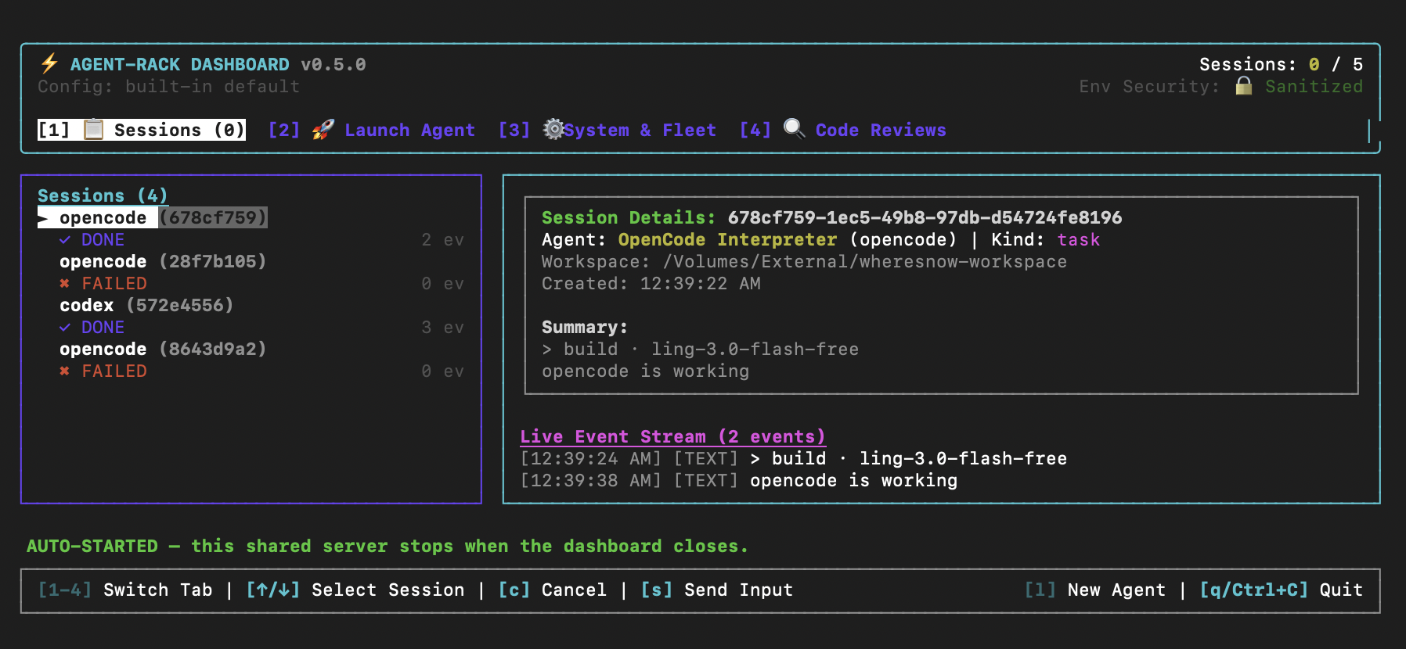Click the 12:39:24 AM build event line

click(794, 458)
